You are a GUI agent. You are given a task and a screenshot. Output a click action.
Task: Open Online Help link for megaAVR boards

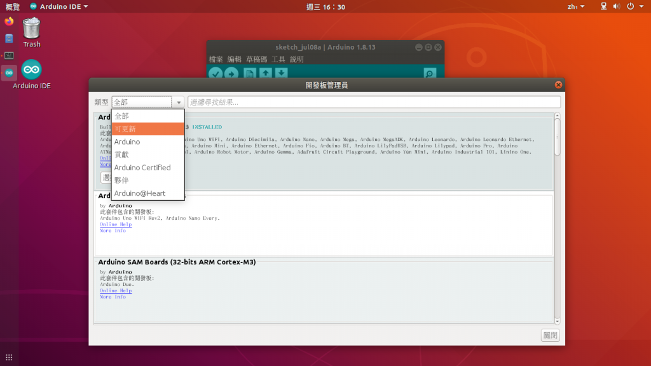116,224
